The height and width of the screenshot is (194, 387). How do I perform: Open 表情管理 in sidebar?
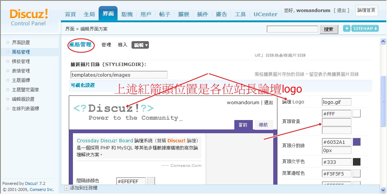click(x=21, y=71)
